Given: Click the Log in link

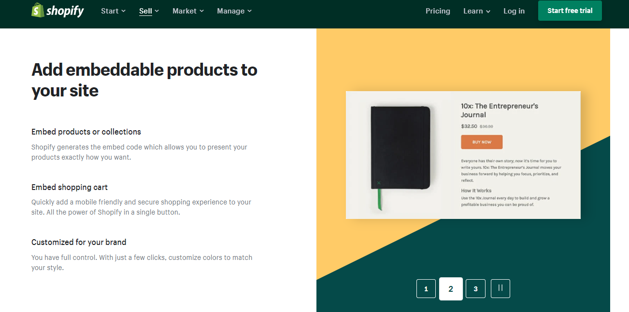Looking at the screenshot, I should (514, 11).
